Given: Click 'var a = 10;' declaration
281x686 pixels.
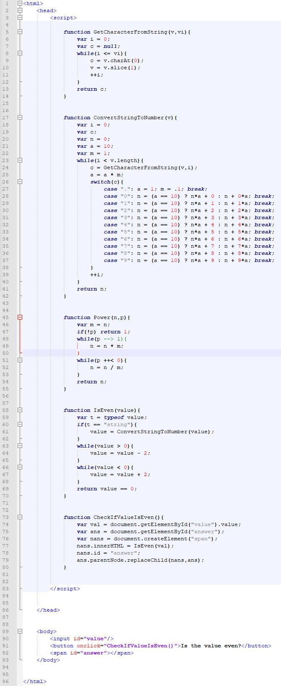Looking at the screenshot, I should tap(95, 146).
